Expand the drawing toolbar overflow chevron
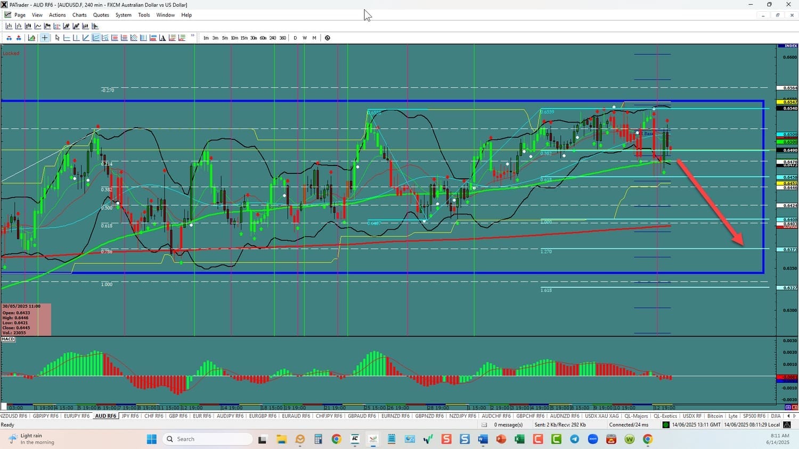The image size is (799, 449). pyautogui.click(x=192, y=37)
